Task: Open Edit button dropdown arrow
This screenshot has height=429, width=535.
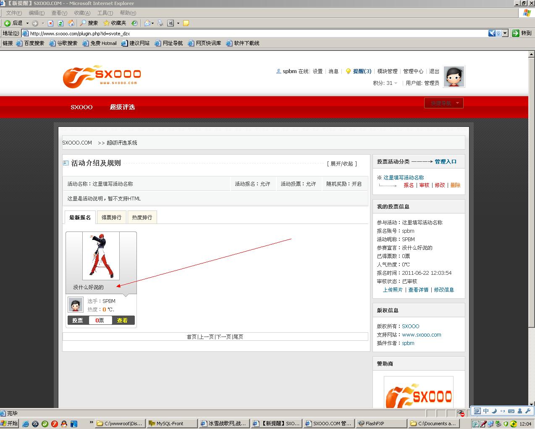Action: coord(178,23)
